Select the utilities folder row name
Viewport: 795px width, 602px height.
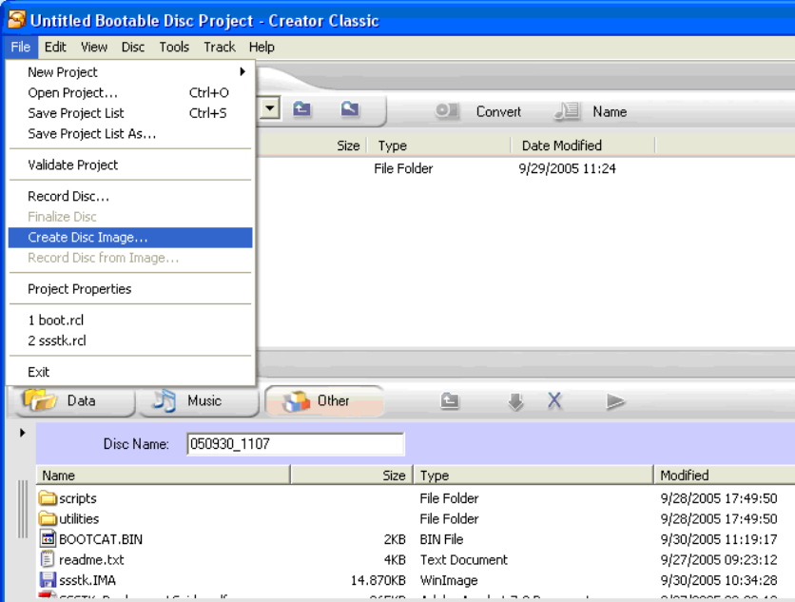79,519
